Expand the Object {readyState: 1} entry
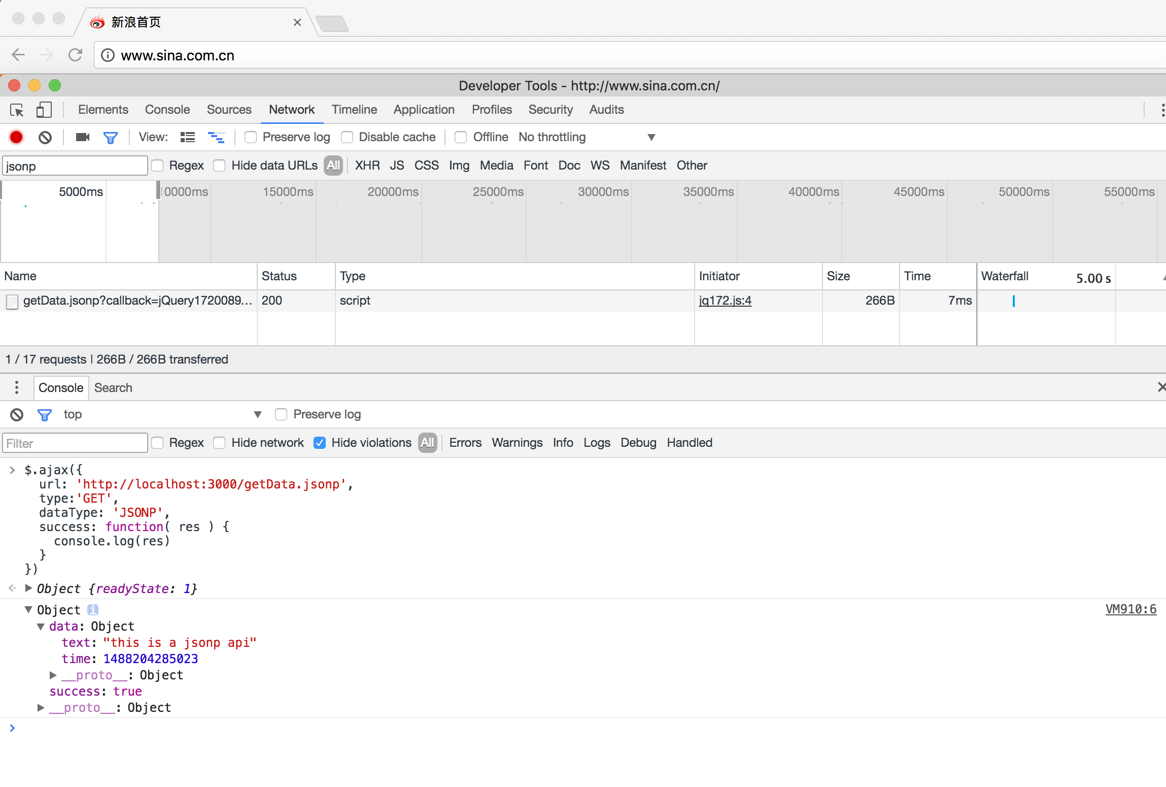This screenshot has height=787, width=1166. pyautogui.click(x=29, y=588)
